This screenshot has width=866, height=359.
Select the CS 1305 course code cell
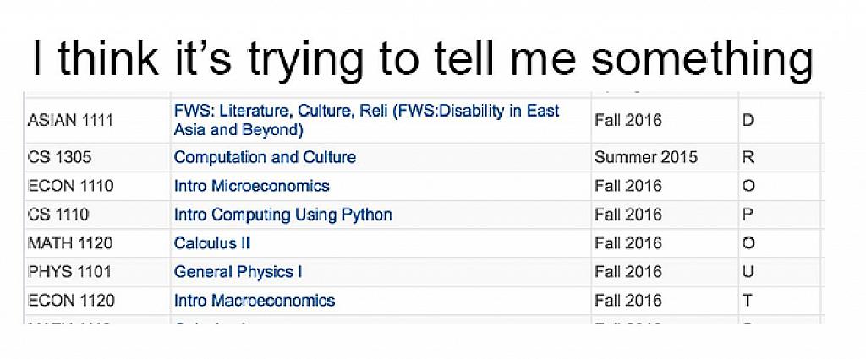click(x=59, y=157)
